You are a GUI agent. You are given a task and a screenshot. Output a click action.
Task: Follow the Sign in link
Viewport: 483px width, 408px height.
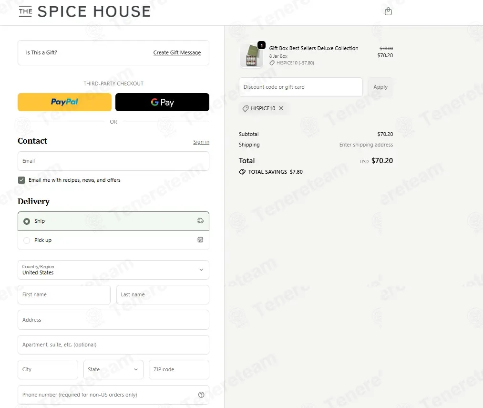click(201, 142)
